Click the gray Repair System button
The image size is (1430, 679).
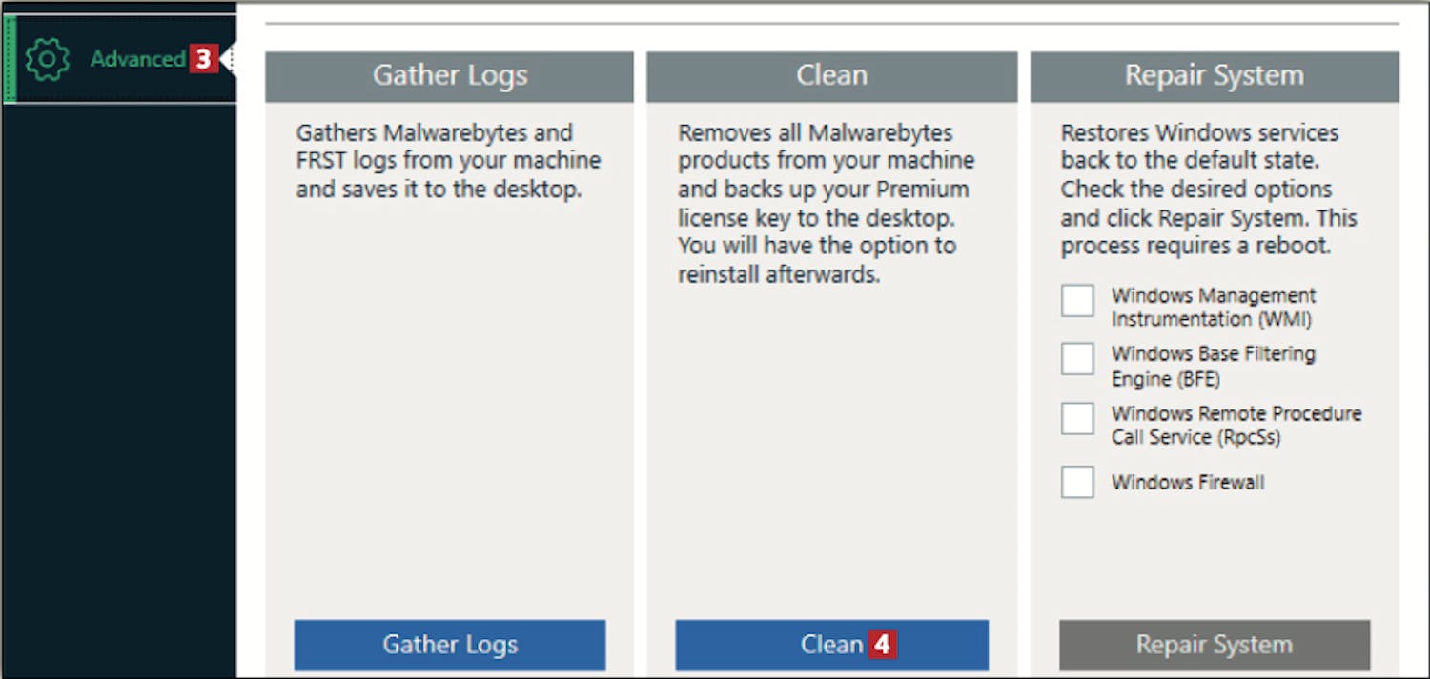click(1215, 645)
